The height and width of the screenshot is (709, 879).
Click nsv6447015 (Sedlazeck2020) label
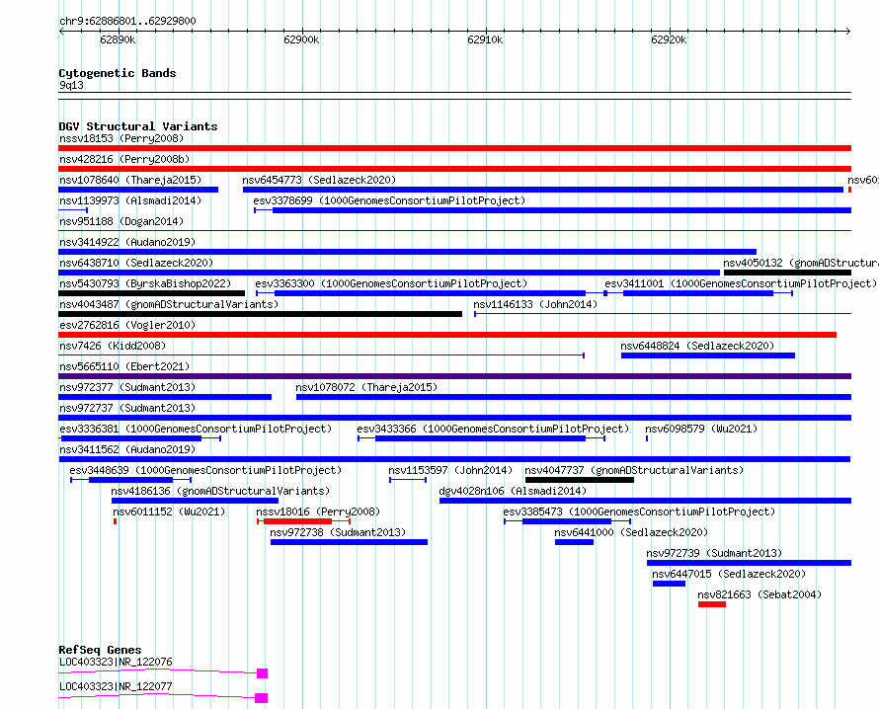click(729, 574)
